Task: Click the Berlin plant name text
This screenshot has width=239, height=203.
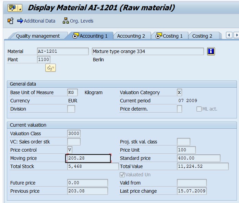Action: click(x=98, y=60)
